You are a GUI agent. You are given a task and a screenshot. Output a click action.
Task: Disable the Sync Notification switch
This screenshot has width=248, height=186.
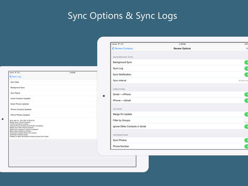(246, 74)
